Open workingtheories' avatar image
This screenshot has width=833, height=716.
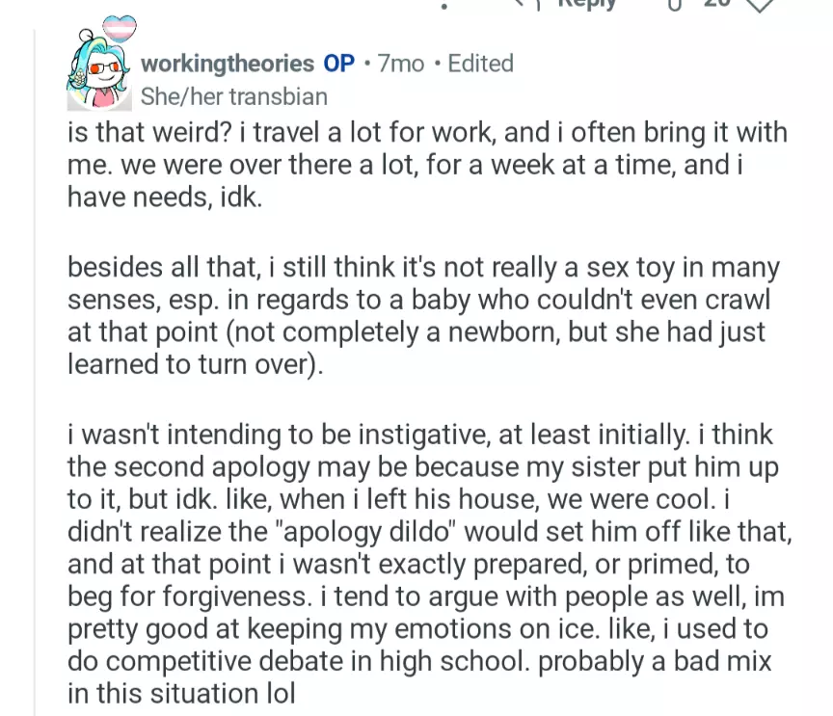click(x=96, y=73)
